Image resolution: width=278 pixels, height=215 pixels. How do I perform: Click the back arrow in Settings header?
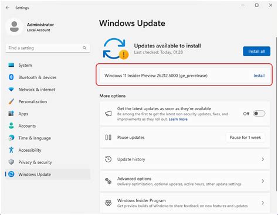tap(8, 8)
